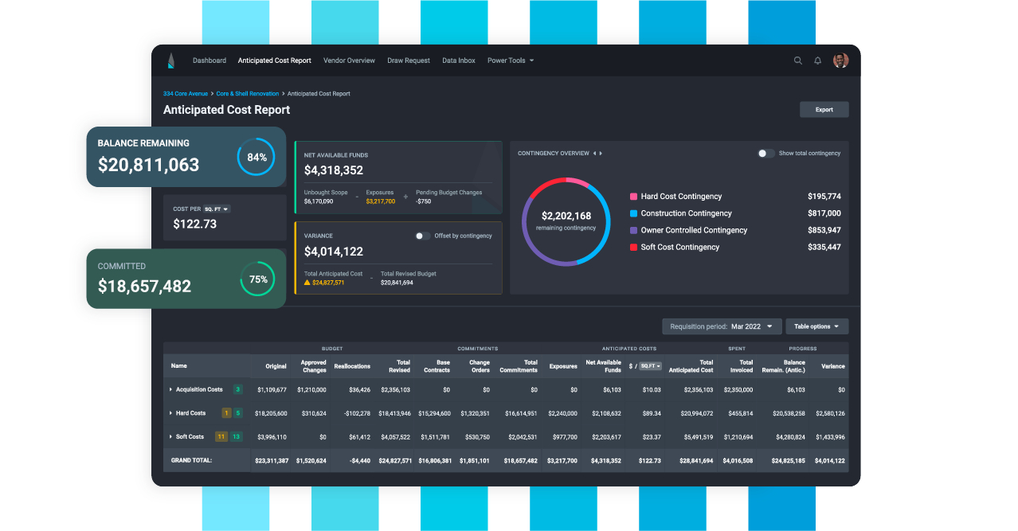Click the app logo in the navbar

pyautogui.click(x=170, y=61)
